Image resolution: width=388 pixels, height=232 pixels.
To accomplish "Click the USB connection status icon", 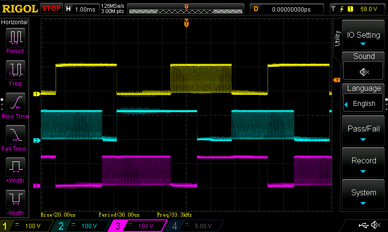I will coord(363,225).
